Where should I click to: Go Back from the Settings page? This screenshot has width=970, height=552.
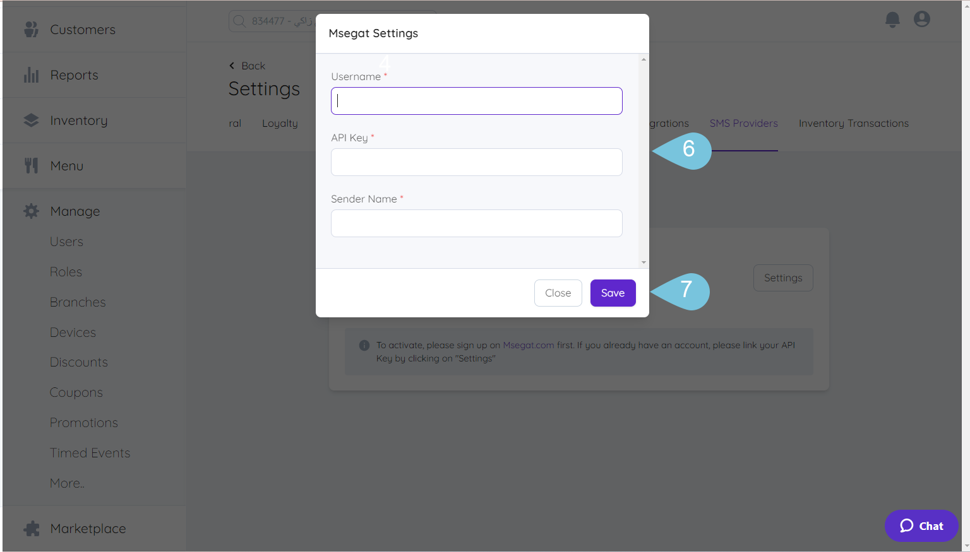point(247,65)
